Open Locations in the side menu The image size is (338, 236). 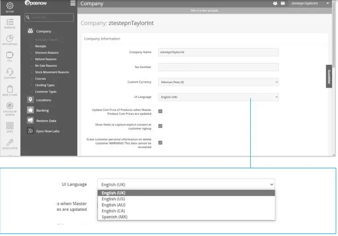click(x=43, y=100)
